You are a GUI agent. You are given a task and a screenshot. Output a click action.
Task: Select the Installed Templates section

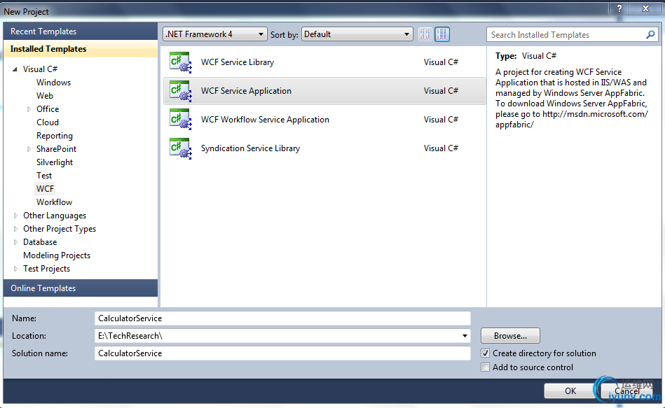(81, 49)
